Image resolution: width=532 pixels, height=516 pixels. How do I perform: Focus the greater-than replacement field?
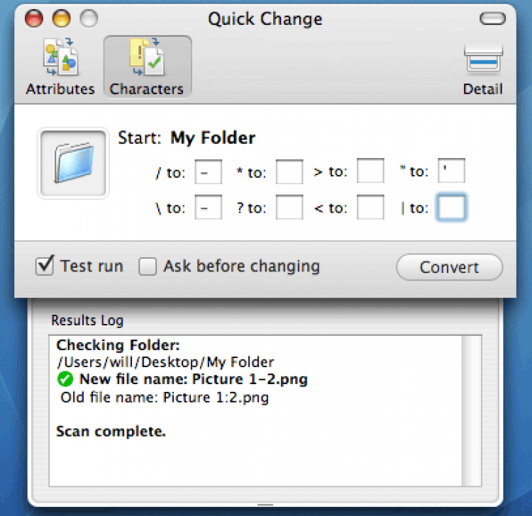pos(370,172)
